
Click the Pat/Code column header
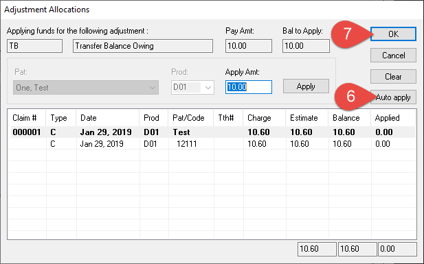[190, 118]
